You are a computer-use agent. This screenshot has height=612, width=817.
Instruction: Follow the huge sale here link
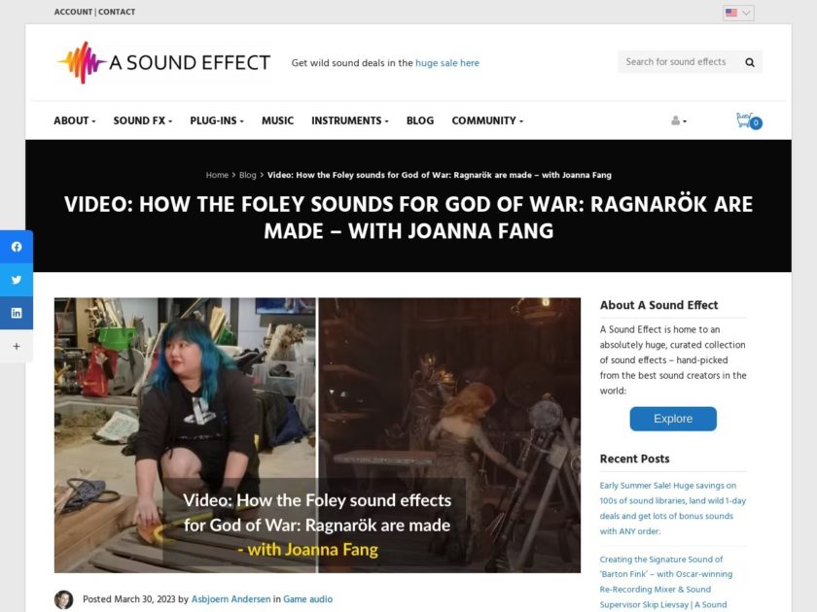point(447,63)
